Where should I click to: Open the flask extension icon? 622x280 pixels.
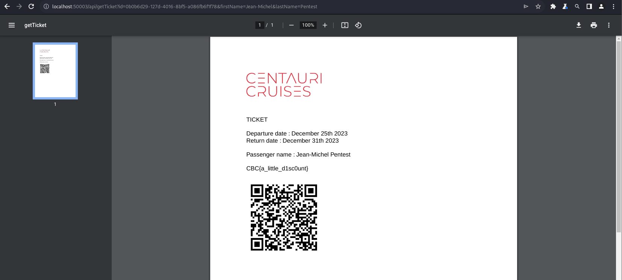[565, 6]
